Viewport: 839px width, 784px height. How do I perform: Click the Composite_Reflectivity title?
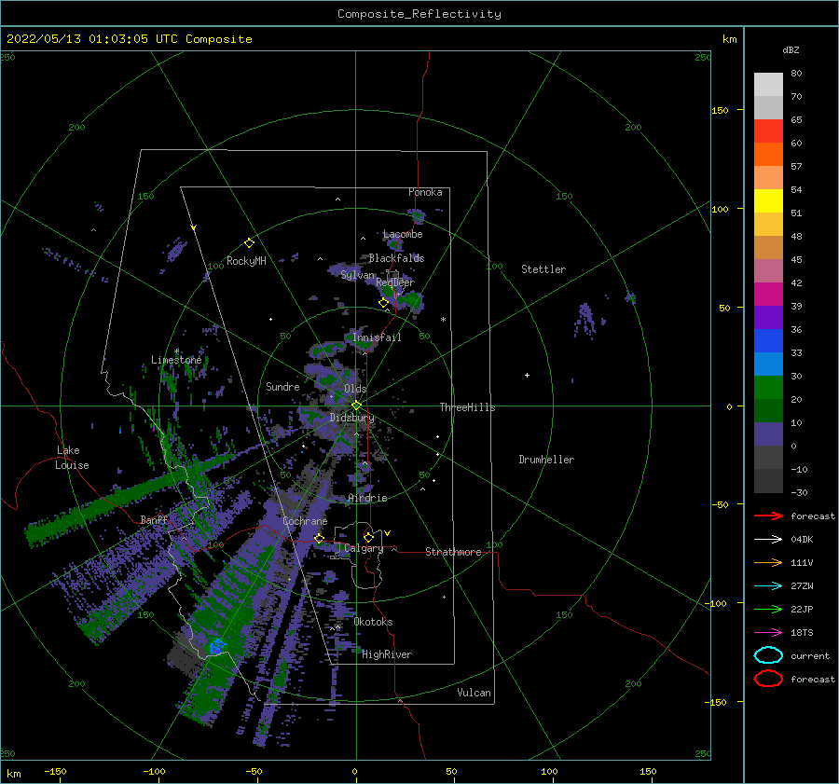pyautogui.click(x=419, y=14)
